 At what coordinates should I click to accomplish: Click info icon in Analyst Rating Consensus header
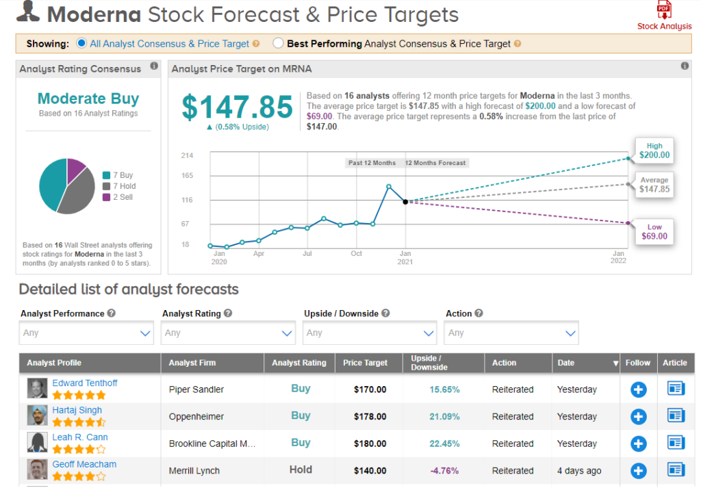point(154,66)
